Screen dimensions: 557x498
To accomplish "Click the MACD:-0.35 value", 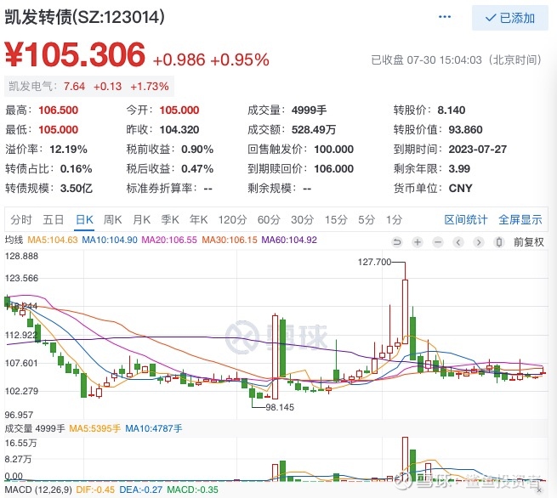I will 192,490.
